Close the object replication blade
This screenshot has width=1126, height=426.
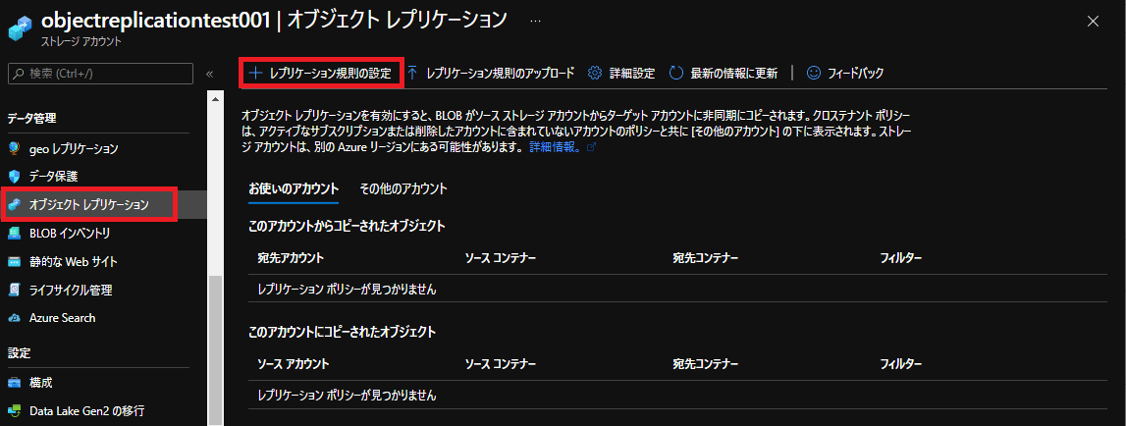coord(1093,22)
